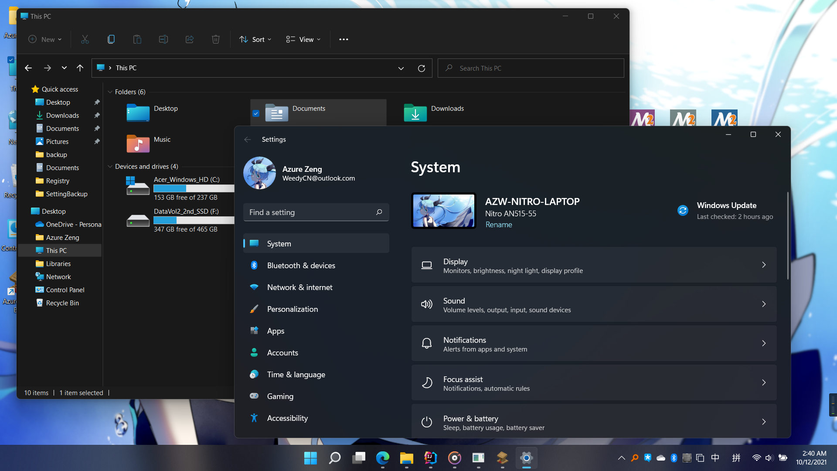Click the Paste icon in Explorer toolbar
The image size is (837, 471).
(x=137, y=39)
